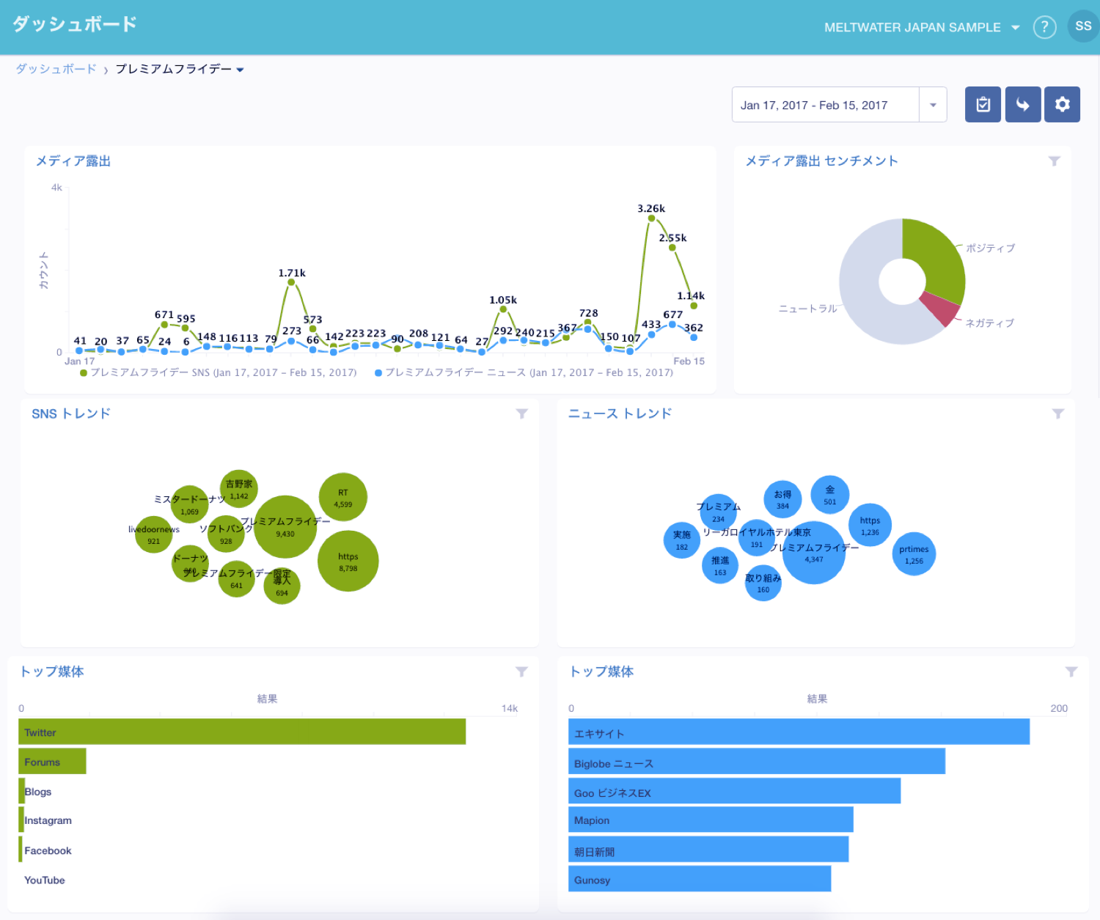1100x920 pixels.
Task: Click the blue https 1,236 bubble
Action: click(x=870, y=525)
